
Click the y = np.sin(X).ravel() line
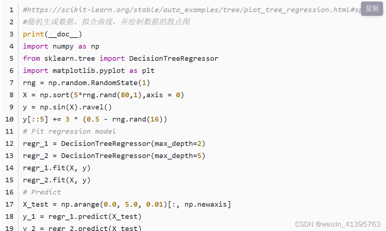[67, 107]
